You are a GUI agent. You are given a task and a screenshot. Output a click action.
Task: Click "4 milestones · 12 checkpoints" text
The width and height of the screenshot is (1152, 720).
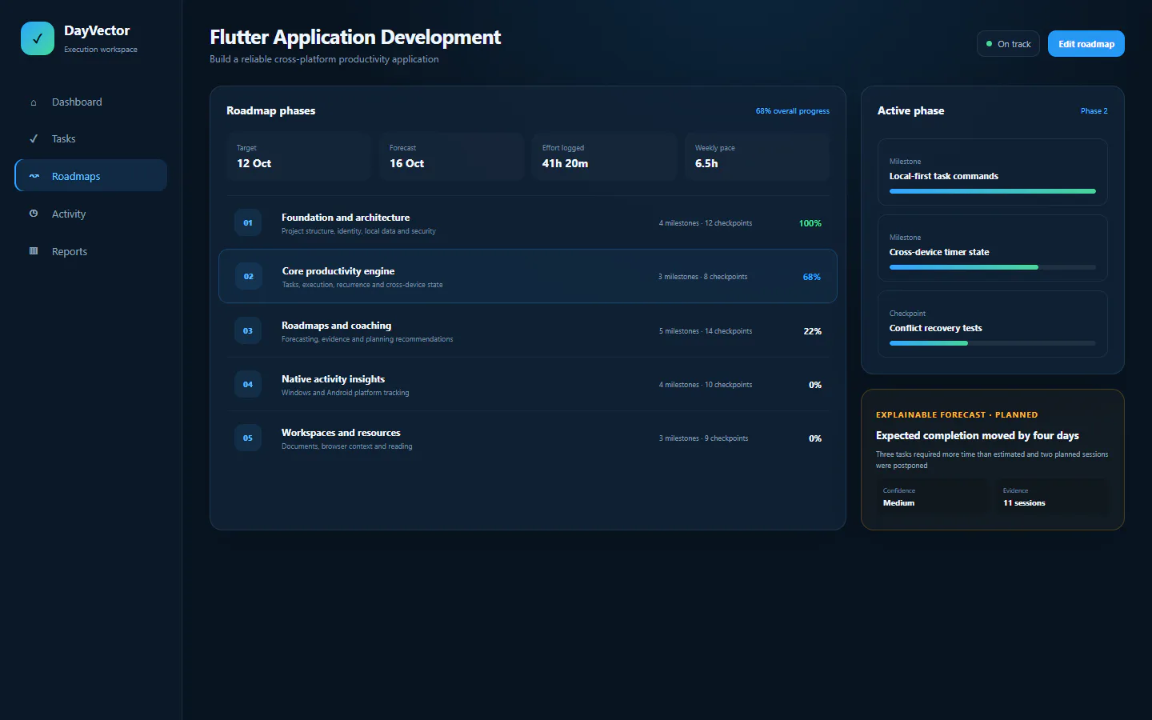[706, 223]
